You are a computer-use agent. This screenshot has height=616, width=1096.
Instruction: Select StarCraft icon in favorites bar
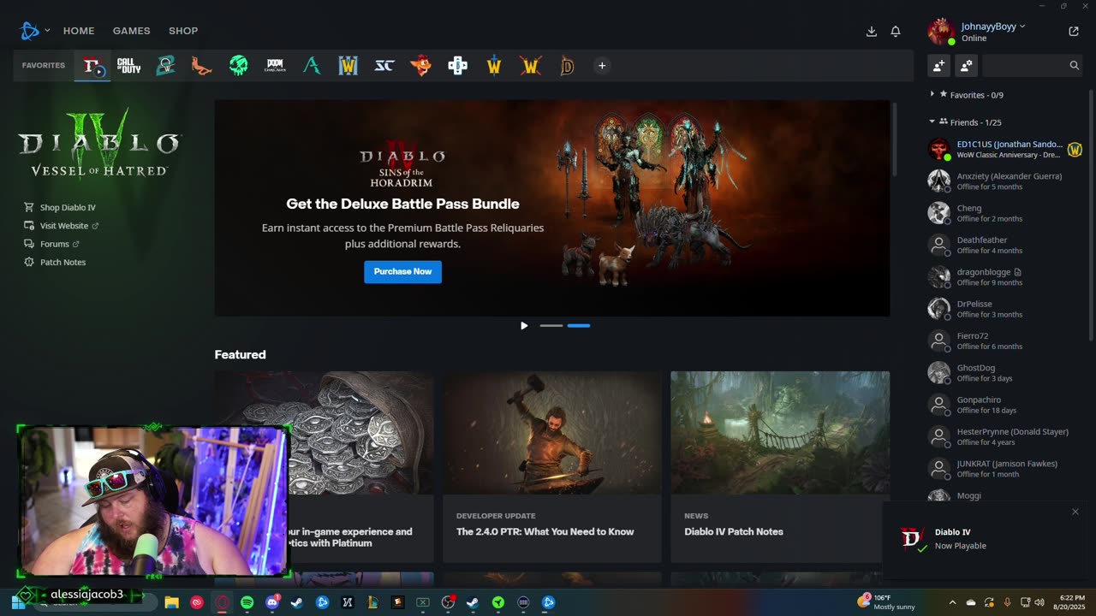coord(384,66)
